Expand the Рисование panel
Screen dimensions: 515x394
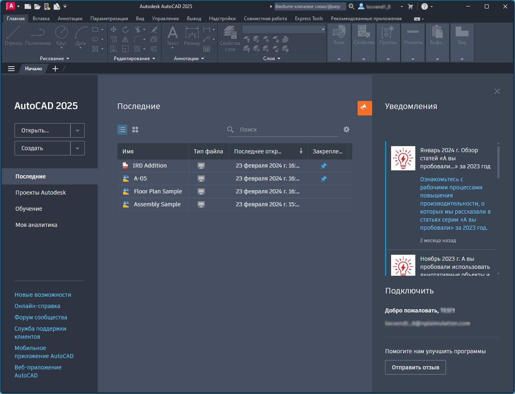[54, 59]
